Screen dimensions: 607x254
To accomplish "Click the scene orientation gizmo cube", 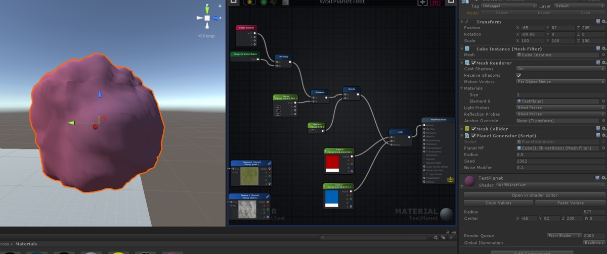I will [x=206, y=18].
